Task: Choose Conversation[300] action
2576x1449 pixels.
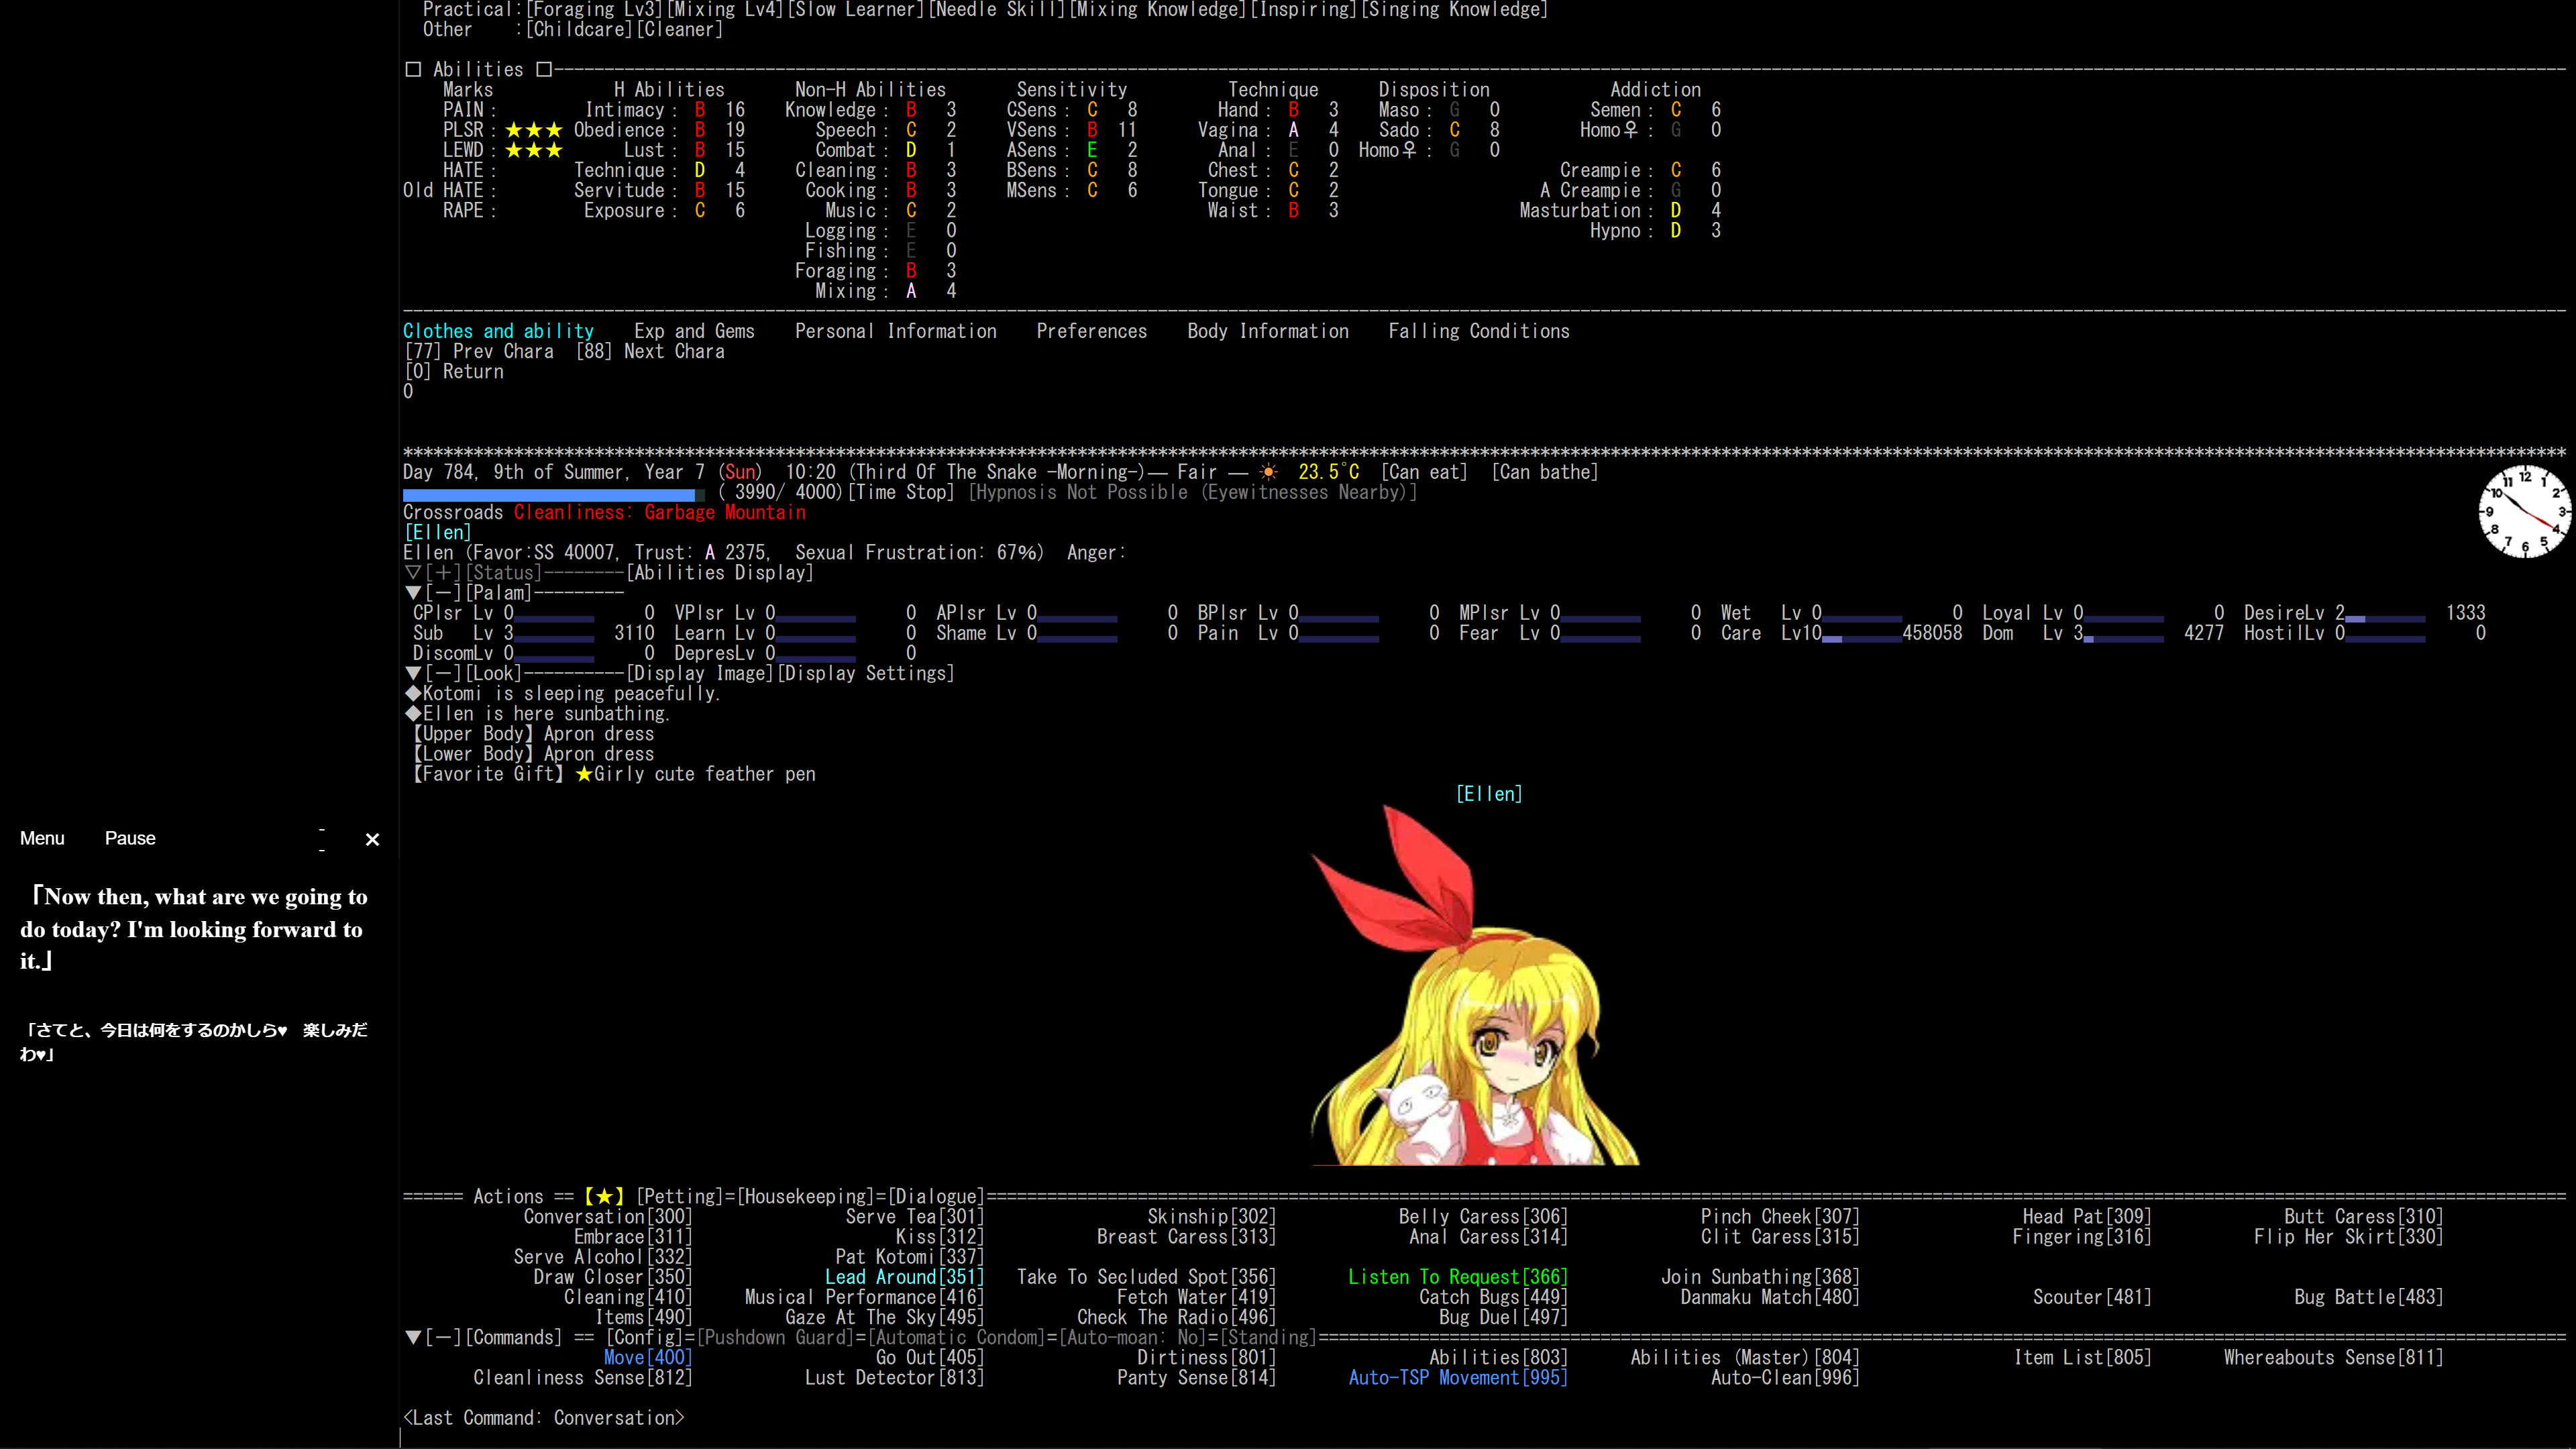Action: [x=608, y=1216]
